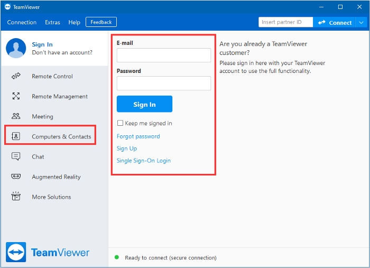
Task: Click the Computers & Contacts icon
Action: 16,136
